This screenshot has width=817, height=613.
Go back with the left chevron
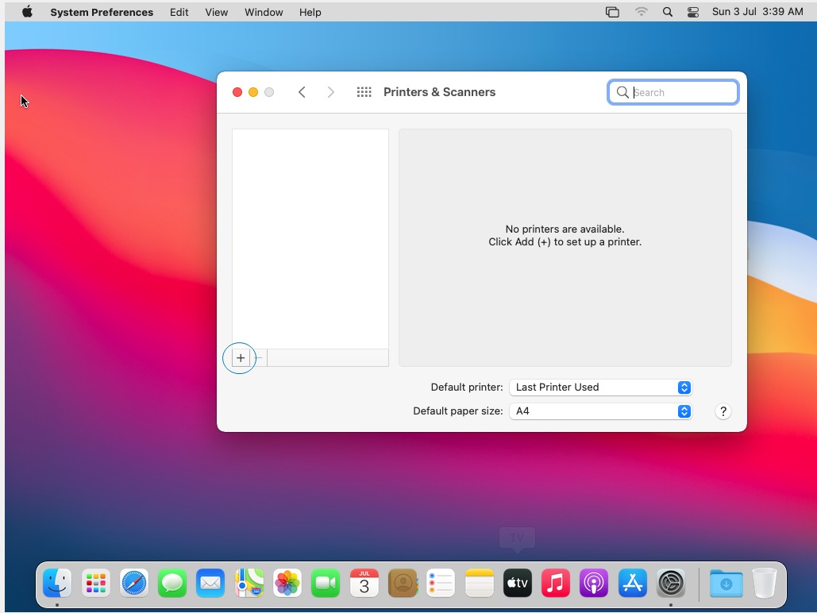302,92
